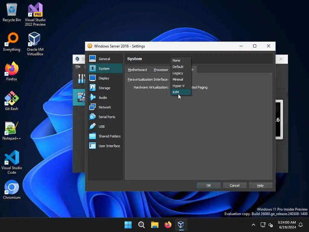The image size is (309, 232).
Task: Minimize the Settings window
Action: [x=241, y=46]
